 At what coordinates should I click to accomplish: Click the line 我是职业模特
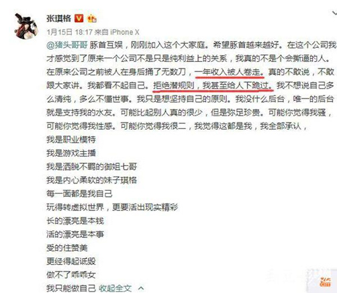coord(71,140)
